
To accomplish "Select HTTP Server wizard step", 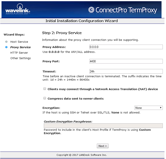I will pos(19,53).
